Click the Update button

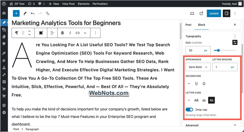point(214,13)
